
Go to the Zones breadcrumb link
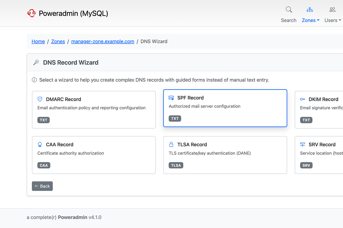[x=58, y=41]
